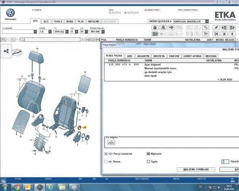Open Outlook from the taskbar

pos(28,187)
